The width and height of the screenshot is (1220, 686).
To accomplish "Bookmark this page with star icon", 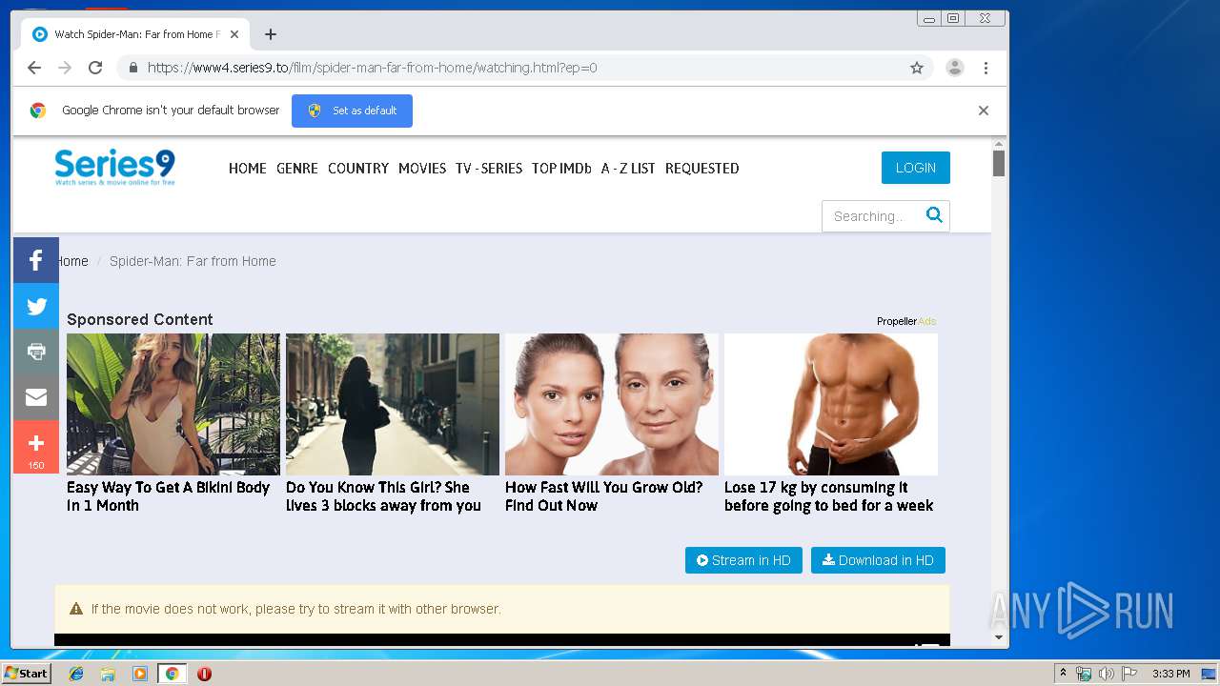I will 917,68.
